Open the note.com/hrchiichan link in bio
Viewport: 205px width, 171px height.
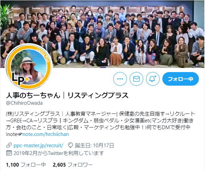(x=46, y=134)
